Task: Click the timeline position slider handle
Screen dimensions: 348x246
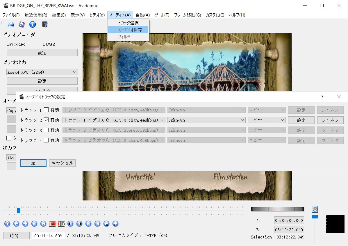Action: [19, 210]
